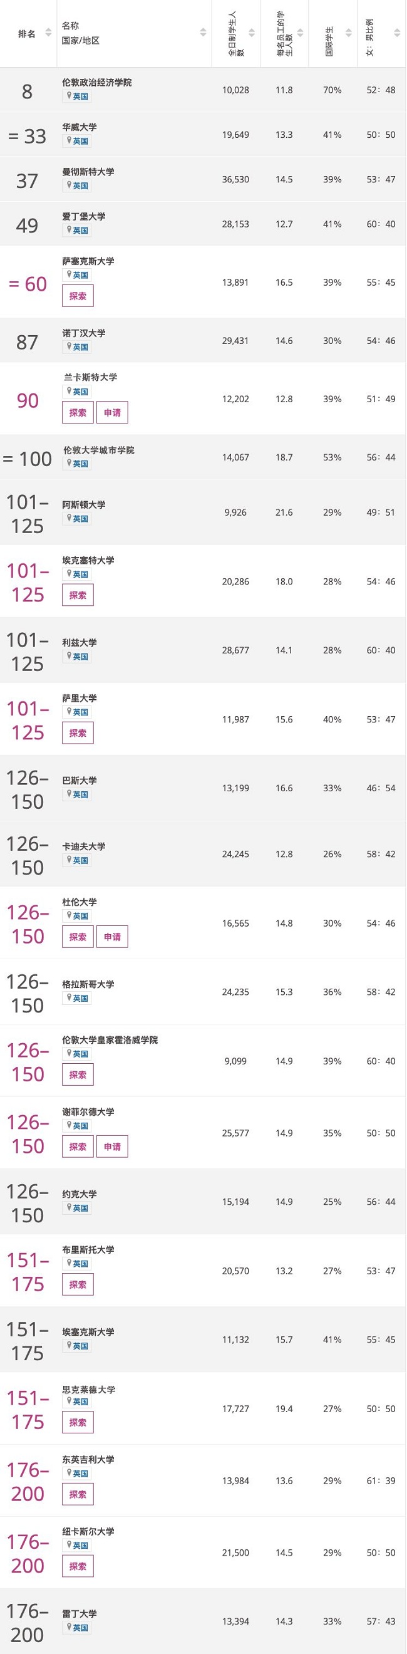Image resolution: width=407 pixels, height=1654 pixels.
Task: Sort by 每名员工的学生人数 column
Action: tap(284, 33)
